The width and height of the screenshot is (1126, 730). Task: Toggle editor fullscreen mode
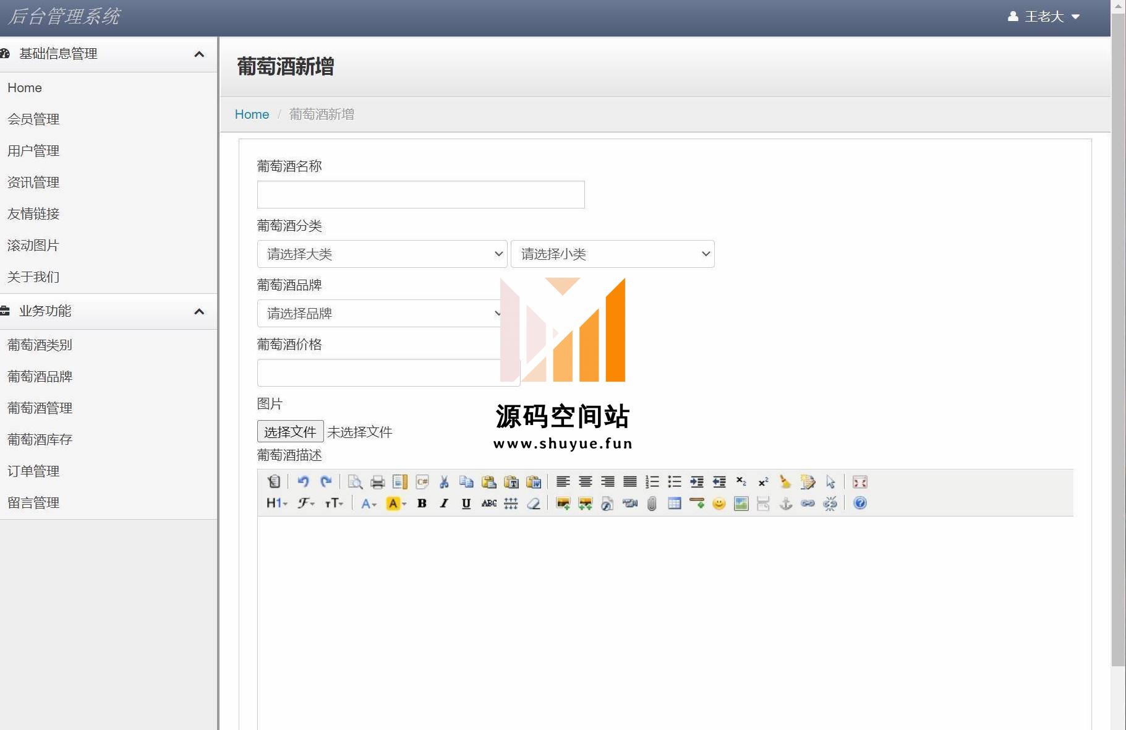click(x=859, y=482)
